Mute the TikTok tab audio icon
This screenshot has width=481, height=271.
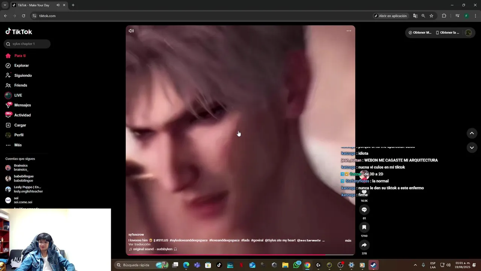pos(58,5)
